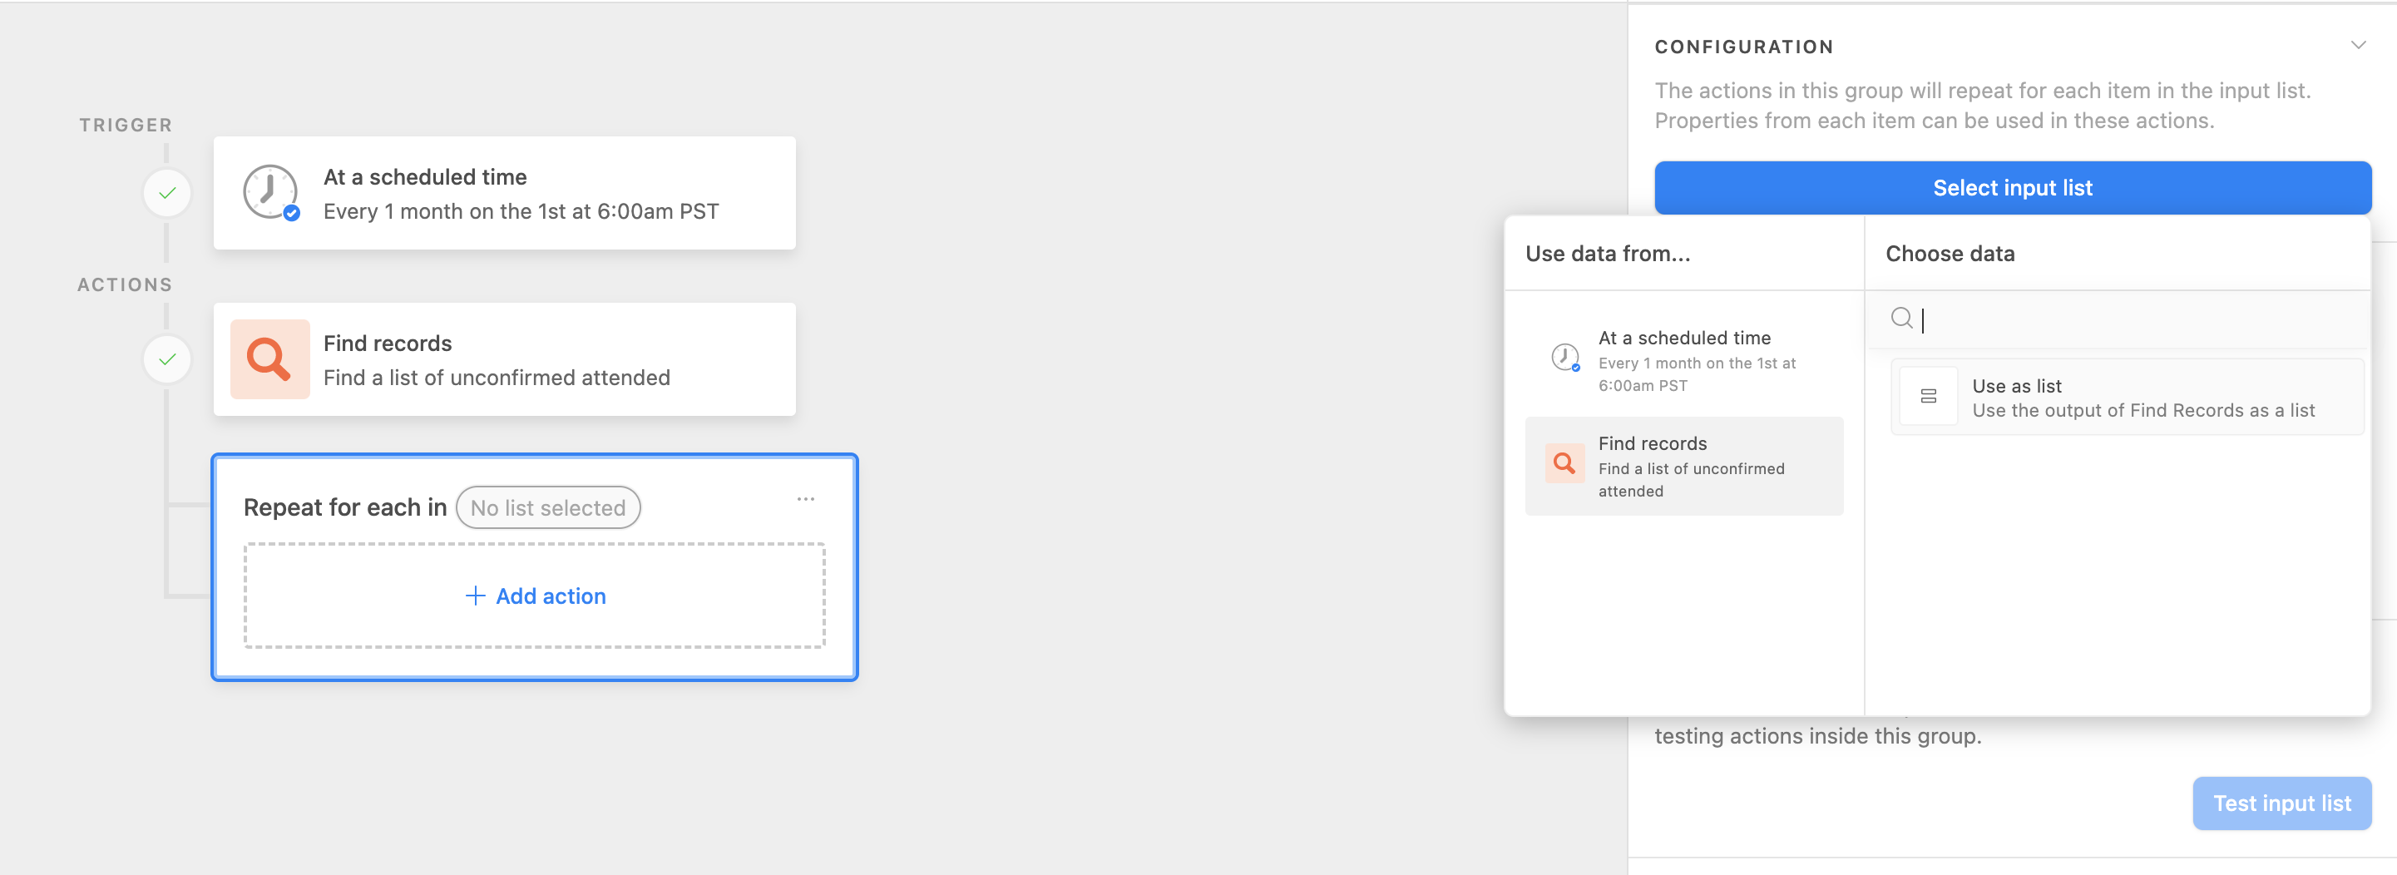Viewport: 2397px width, 875px height.
Task: Select Find records as data source
Action: click(x=1683, y=467)
